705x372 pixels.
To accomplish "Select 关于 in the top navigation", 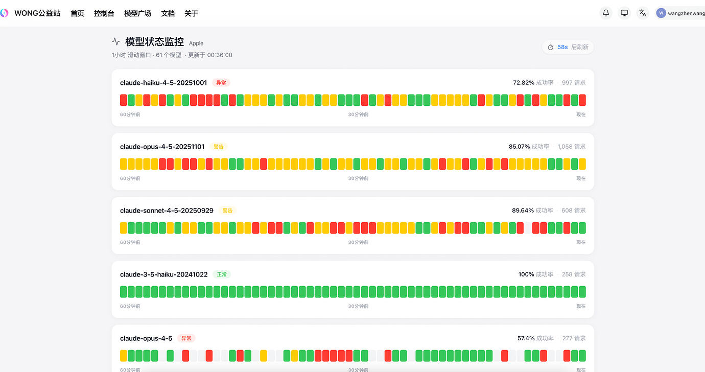I will coord(192,13).
